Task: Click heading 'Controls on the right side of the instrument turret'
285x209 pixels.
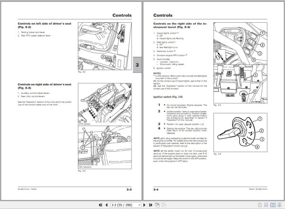Action: (180, 25)
